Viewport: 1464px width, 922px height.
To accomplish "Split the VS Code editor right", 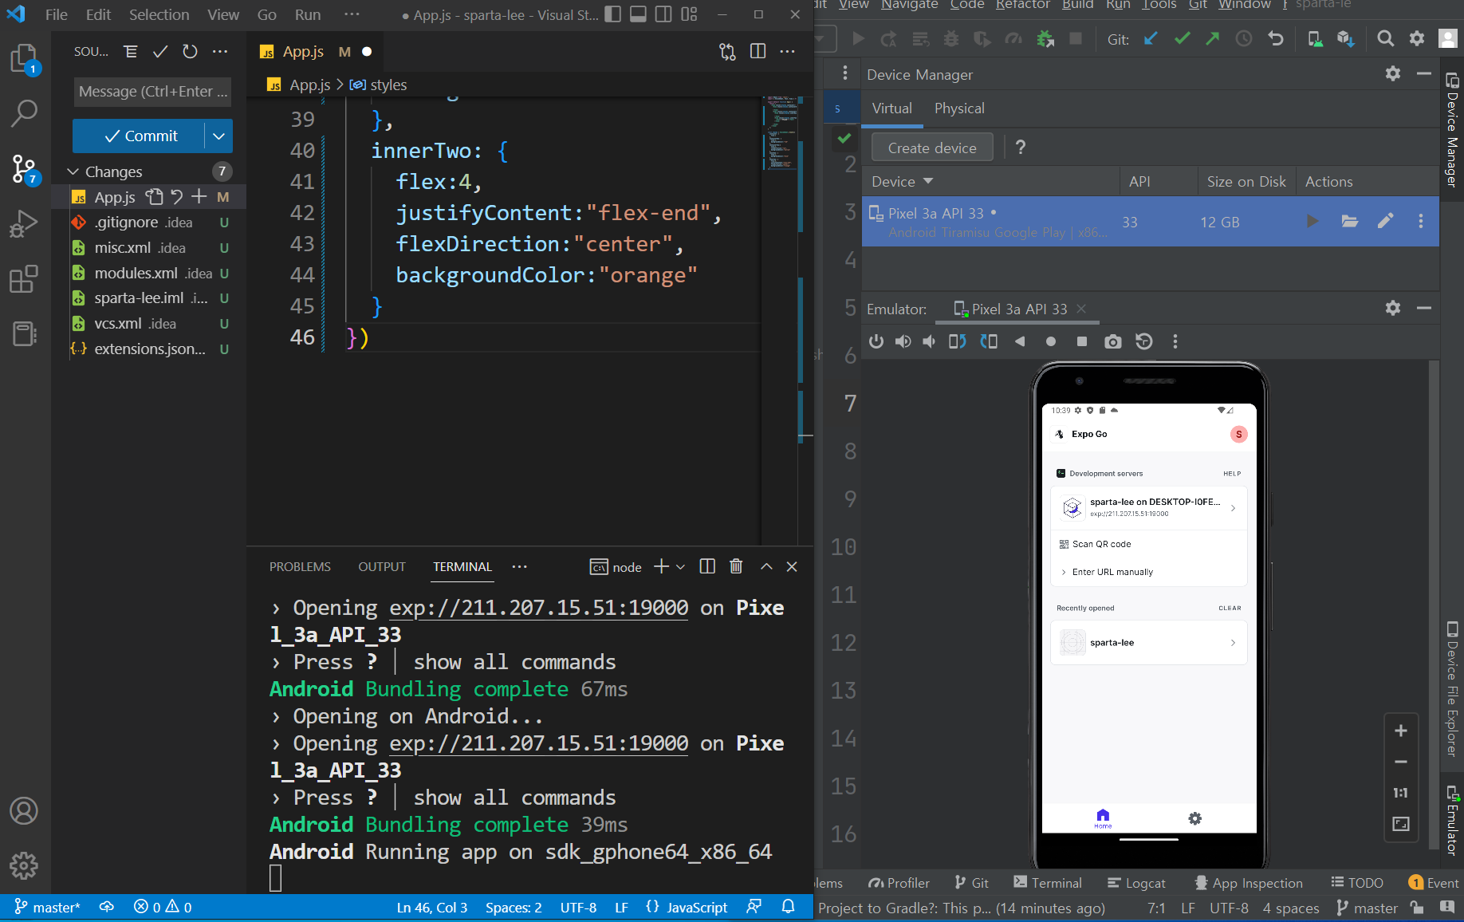I will 758,52.
